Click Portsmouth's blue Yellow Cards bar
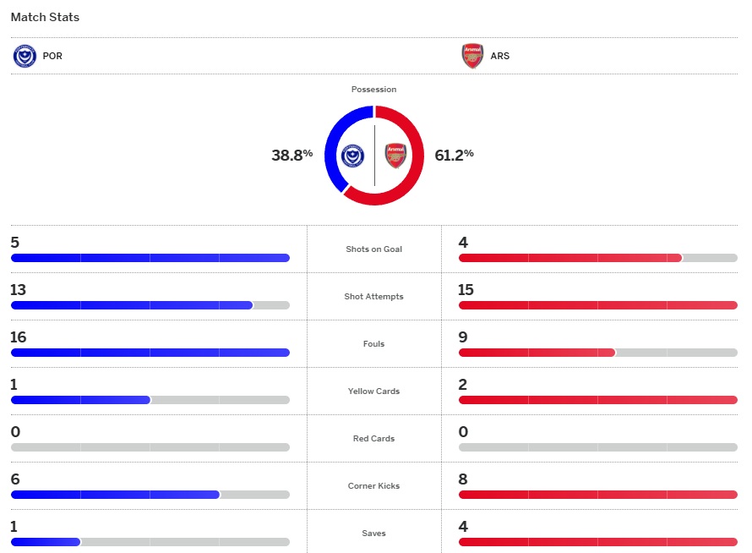The width and height of the screenshot is (752, 553). pyautogui.click(x=80, y=400)
